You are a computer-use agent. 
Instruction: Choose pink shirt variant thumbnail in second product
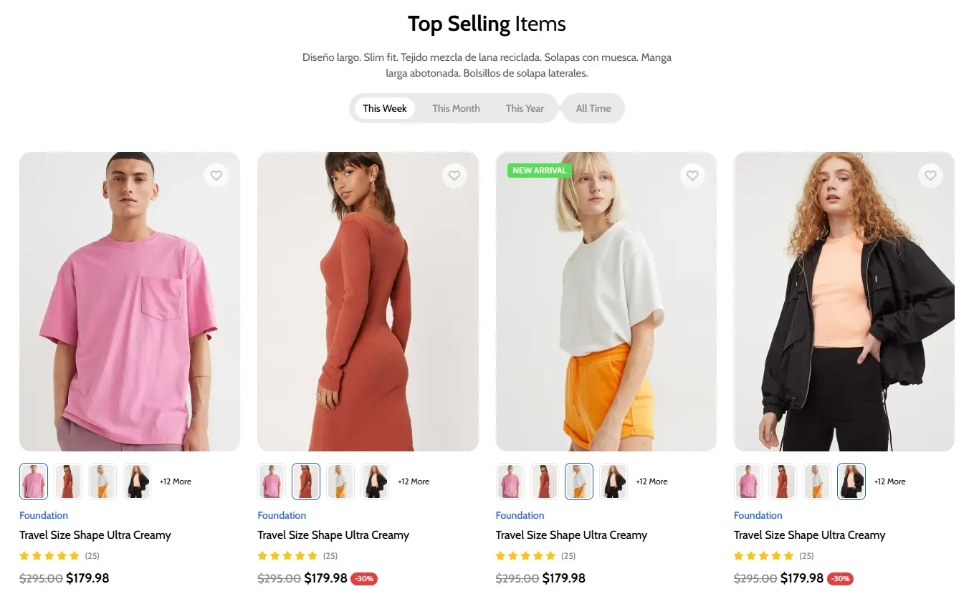(272, 481)
